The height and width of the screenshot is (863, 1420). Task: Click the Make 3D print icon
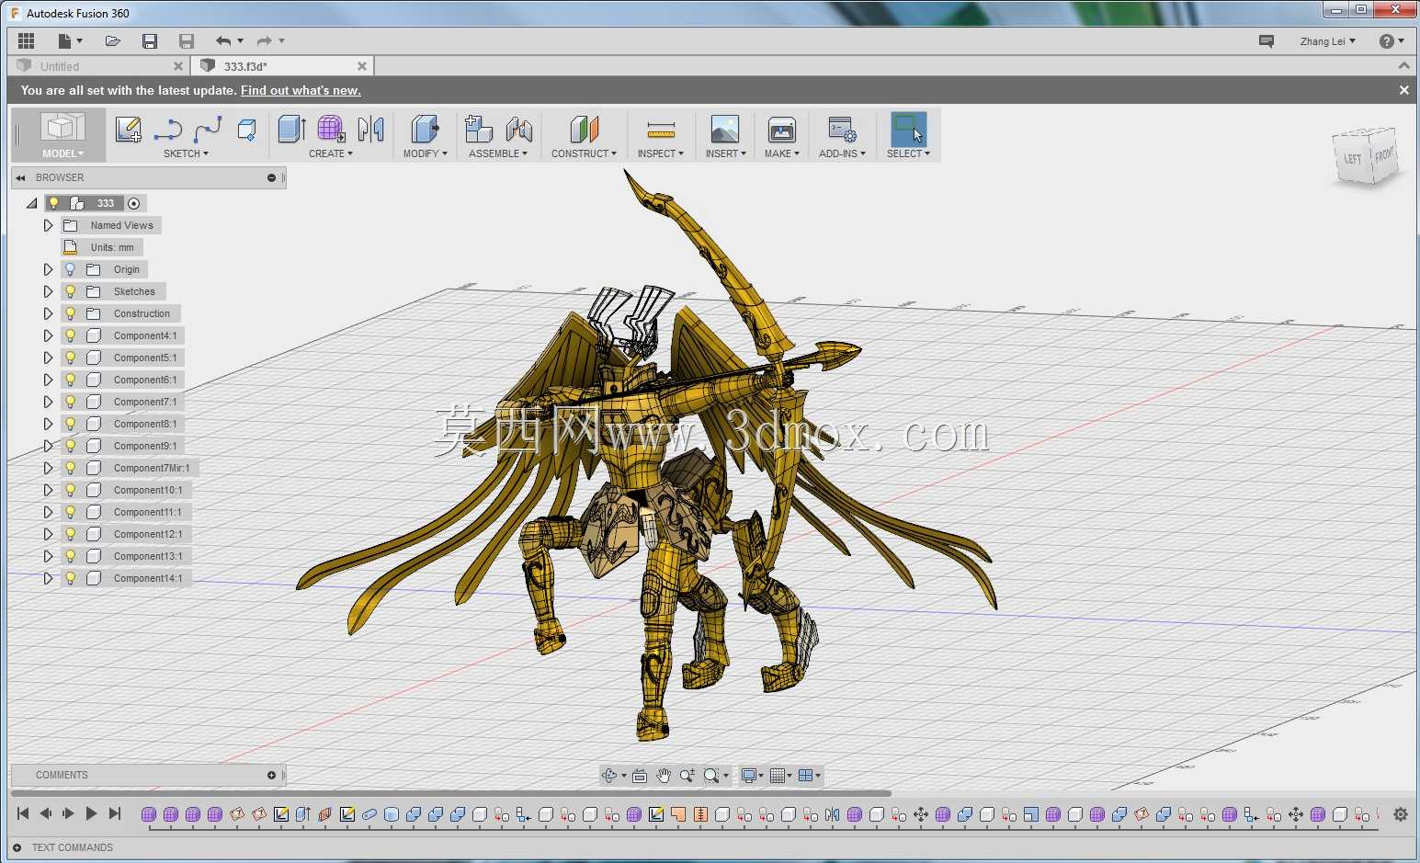coord(781,129)
